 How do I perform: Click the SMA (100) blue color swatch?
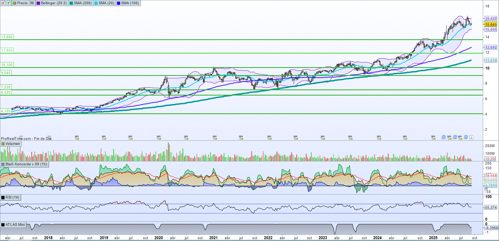pyautogui.click(x=118, y=3)
